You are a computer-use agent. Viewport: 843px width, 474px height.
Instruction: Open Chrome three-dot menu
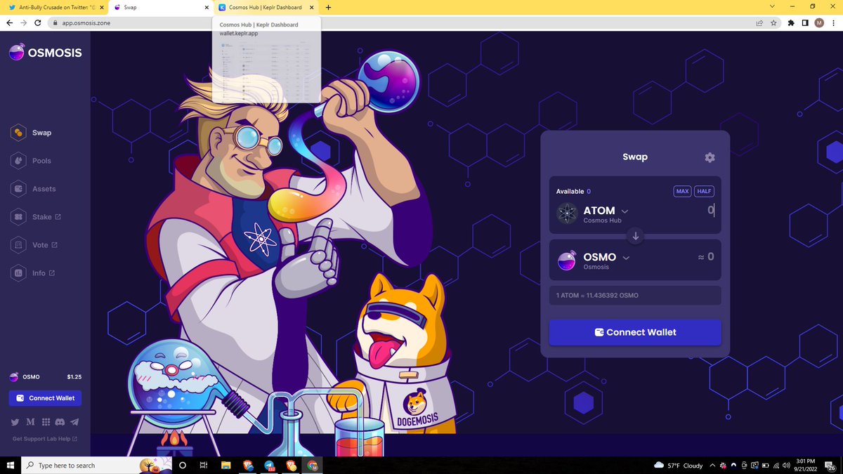point(833,22)
